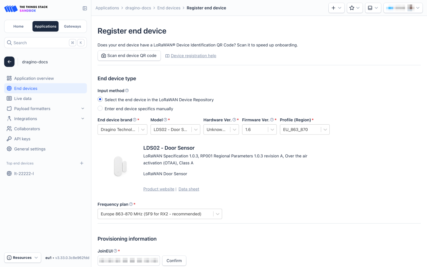Click the Live data list icon
This screenshot has width=427, height=267.
tap(9, 98)
